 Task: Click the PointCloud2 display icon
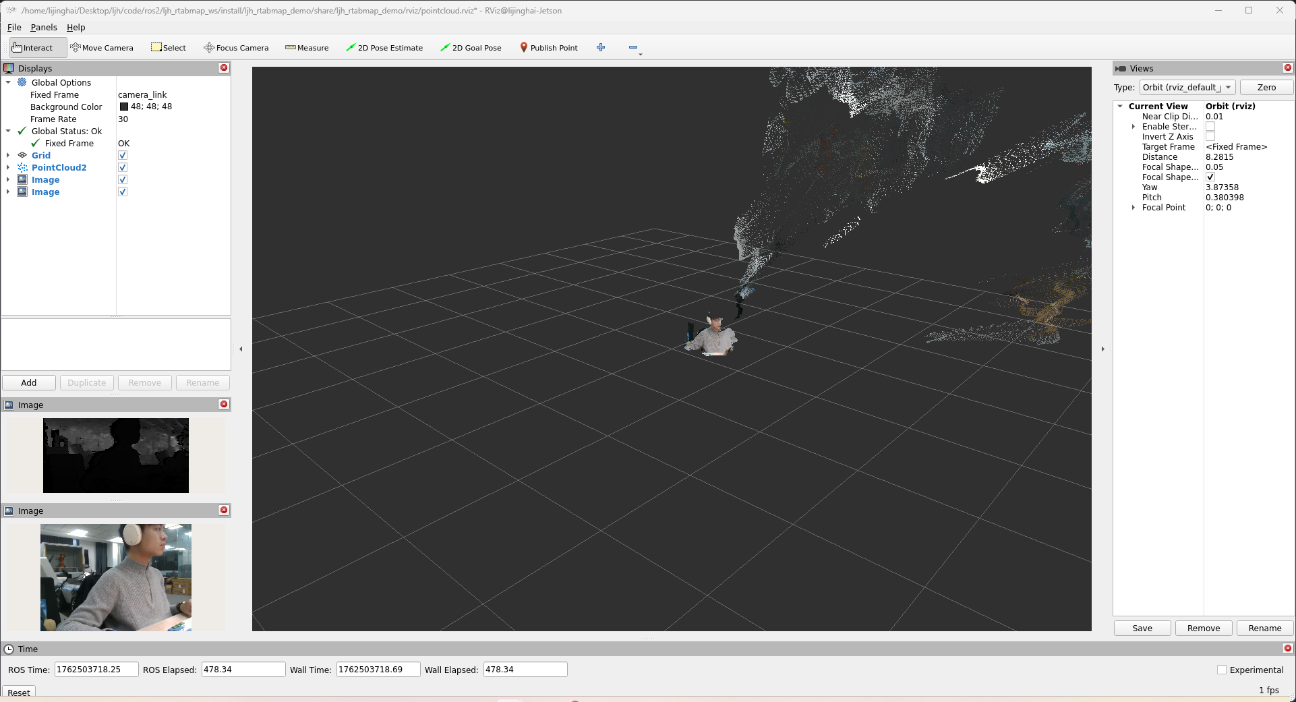(x=22, y=167)
